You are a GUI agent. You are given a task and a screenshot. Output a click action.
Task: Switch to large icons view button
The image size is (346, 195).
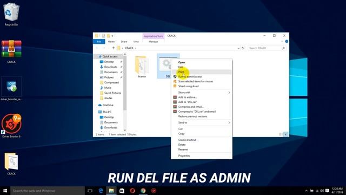286,134
